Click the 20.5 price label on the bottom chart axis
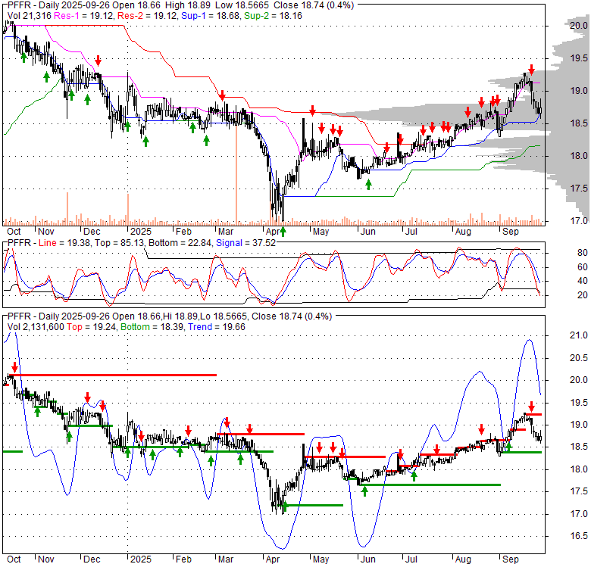Viewport: 591px width, 564px height. (x=579, y=358)
